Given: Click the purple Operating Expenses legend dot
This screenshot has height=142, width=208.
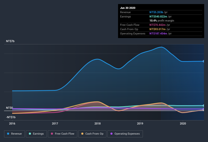Looking at the screenshot, I should click(111, 134).
